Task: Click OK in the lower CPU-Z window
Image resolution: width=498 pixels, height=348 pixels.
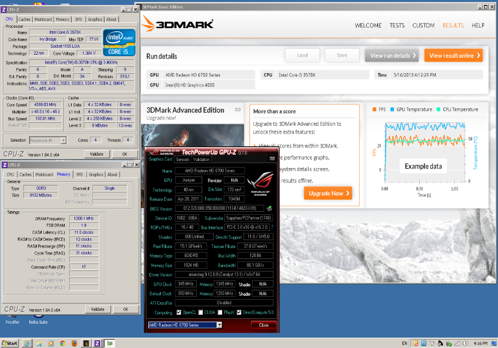Action: click(x=126, y=309)
